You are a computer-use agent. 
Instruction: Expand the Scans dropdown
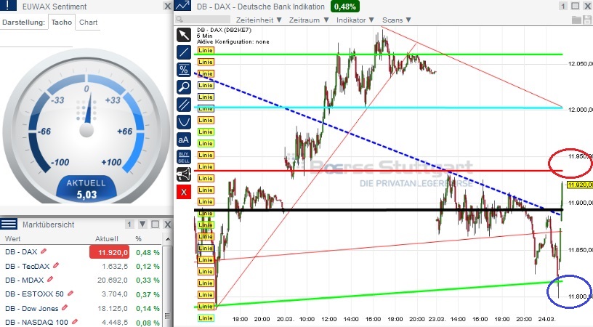396,20
